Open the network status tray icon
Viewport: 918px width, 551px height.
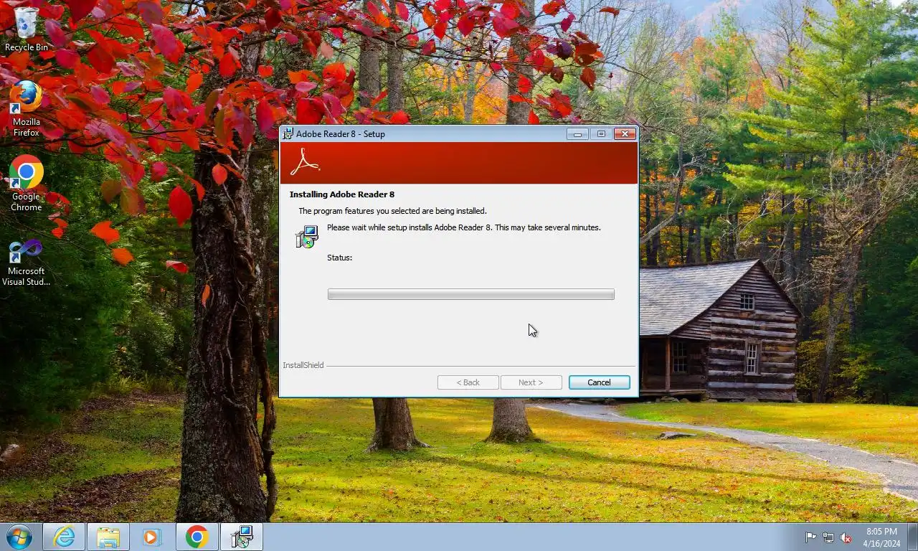(x=828, y=537)
